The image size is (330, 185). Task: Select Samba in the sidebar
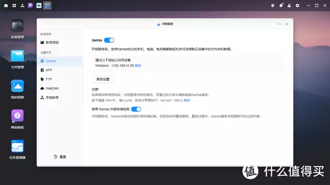[59, 61]
